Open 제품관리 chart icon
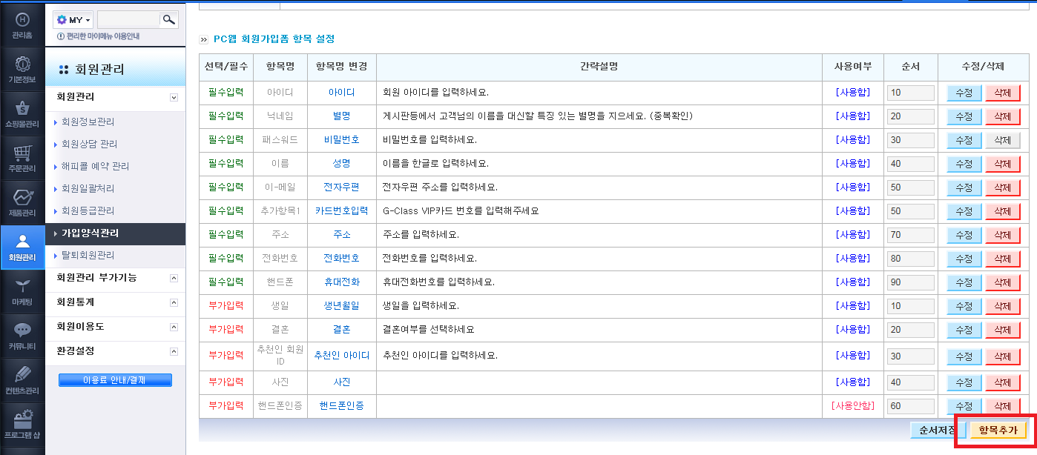This screenshot has width=1037, height=455. coord(22,203)
